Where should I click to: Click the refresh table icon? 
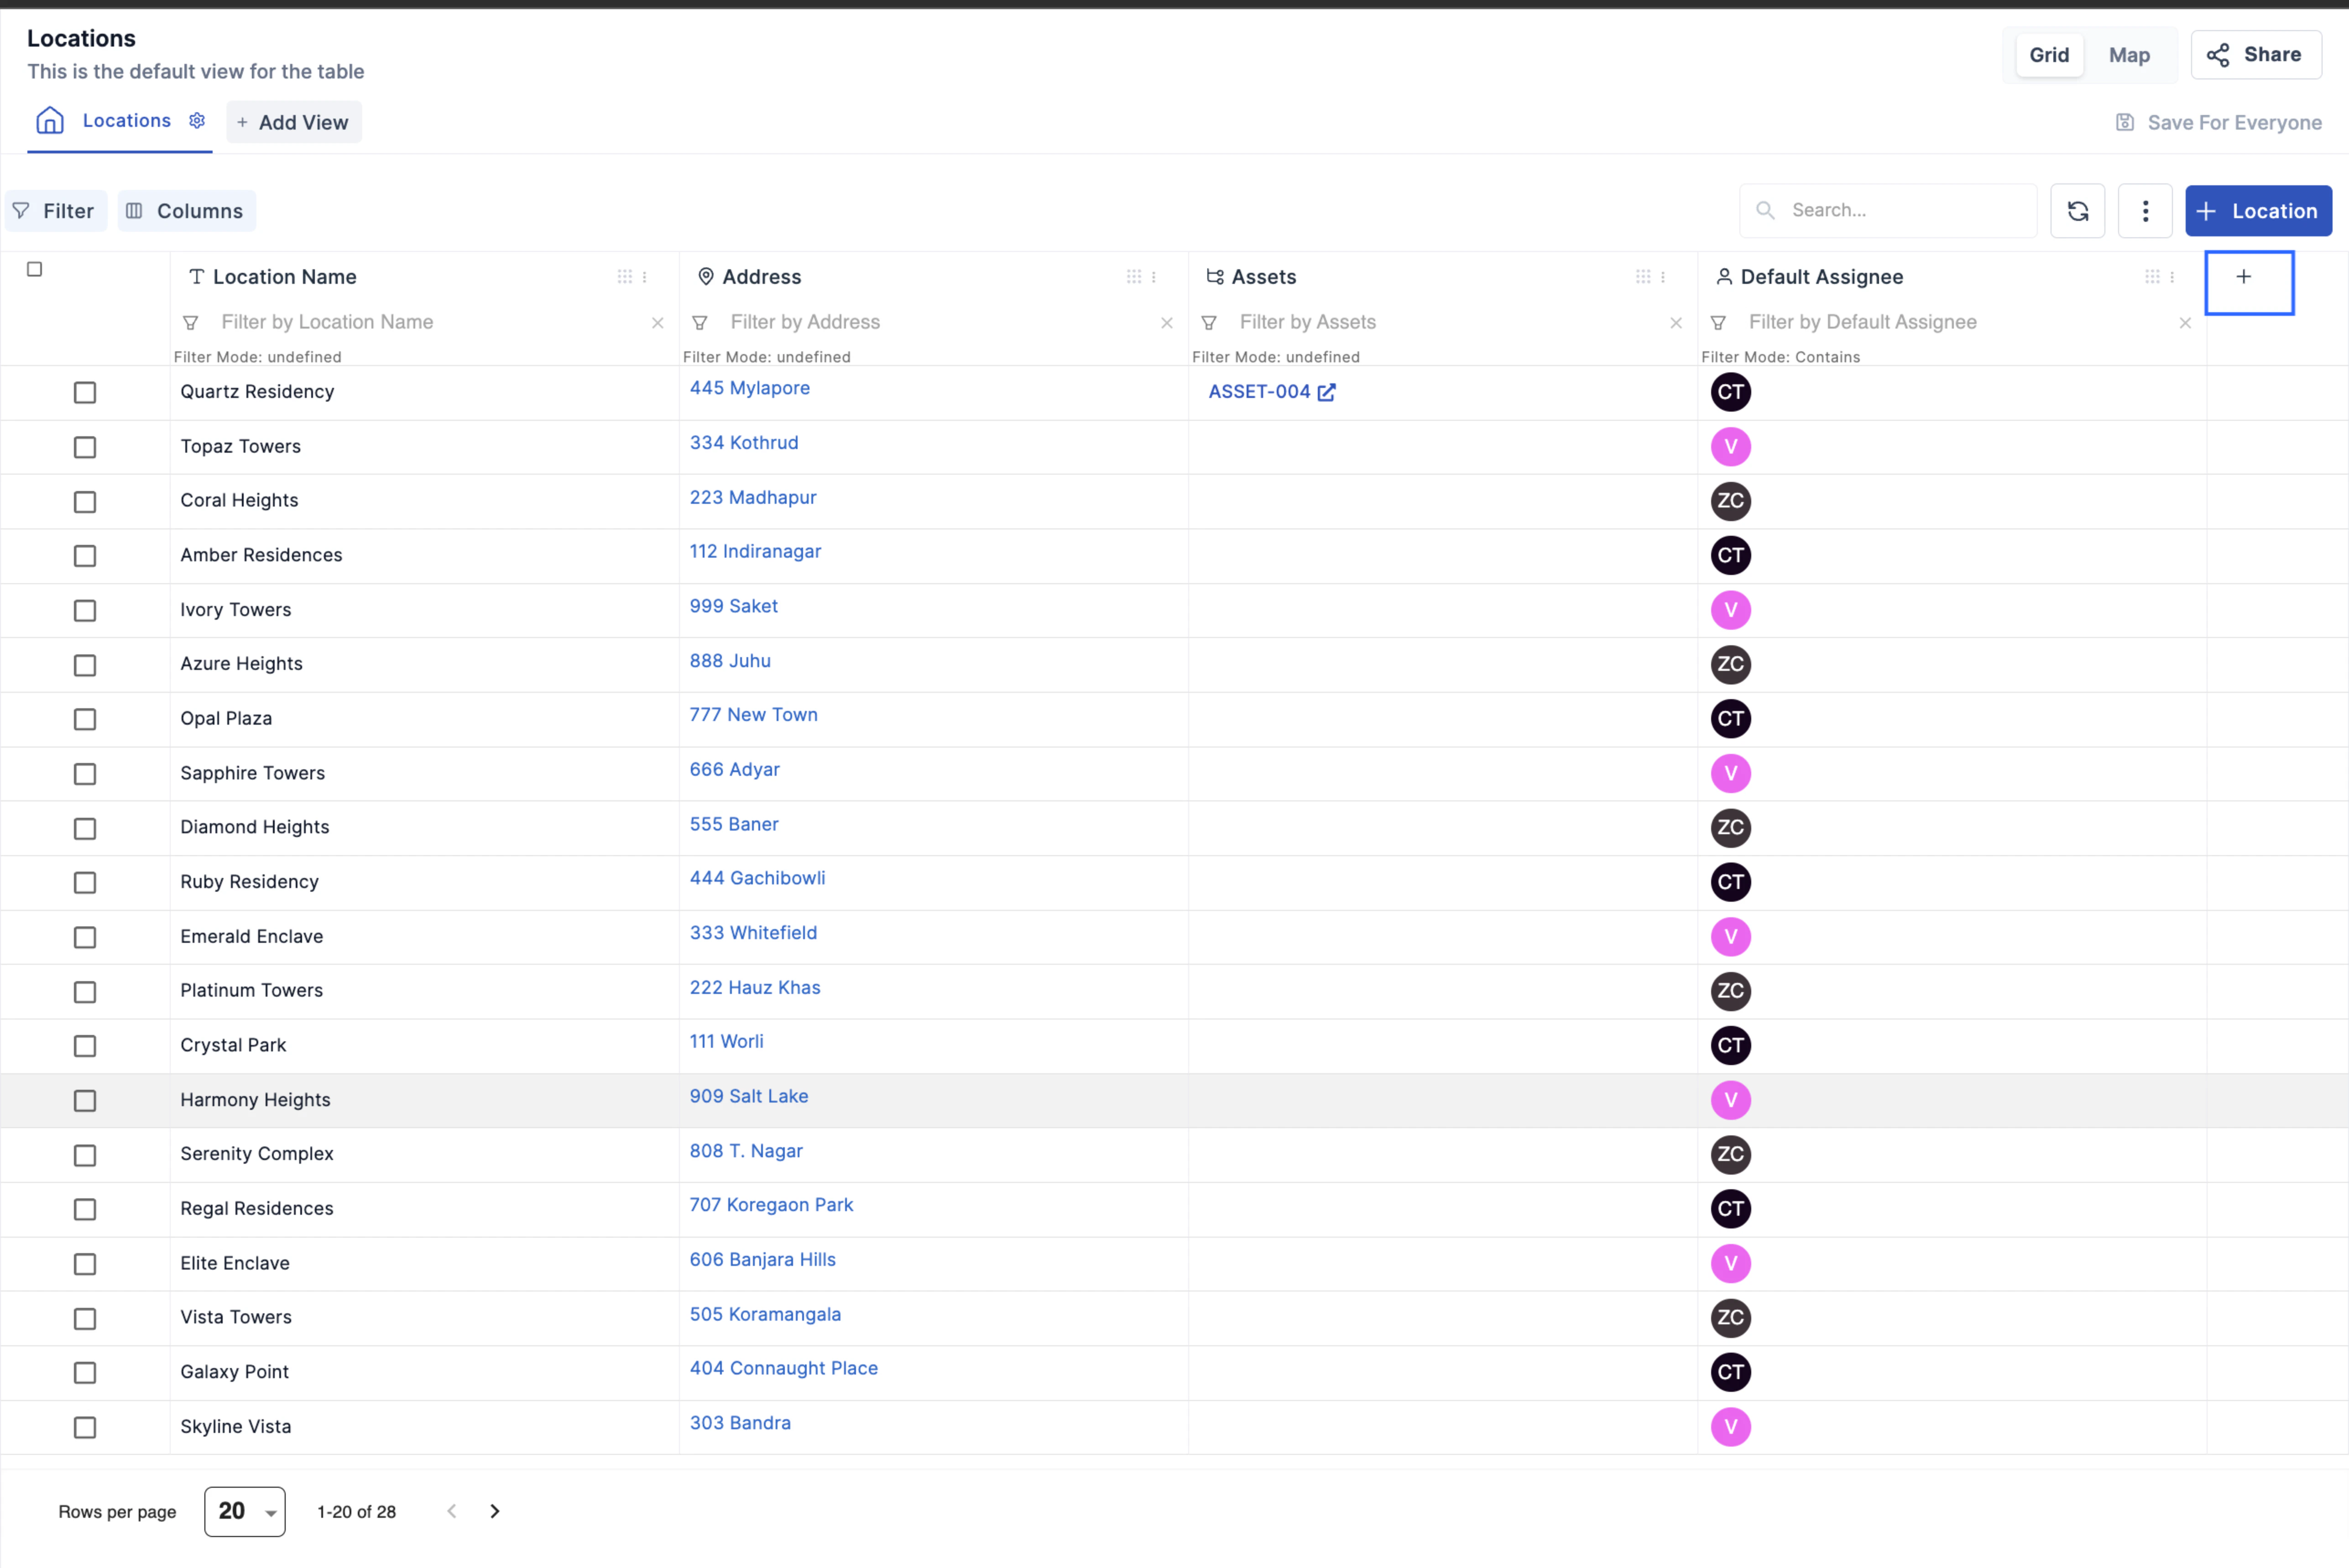tap(2077, 211)
